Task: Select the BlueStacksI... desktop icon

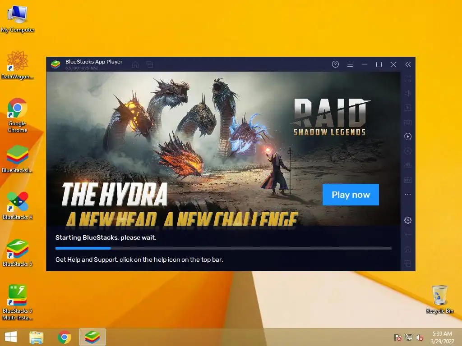Action: pos(18,159)
